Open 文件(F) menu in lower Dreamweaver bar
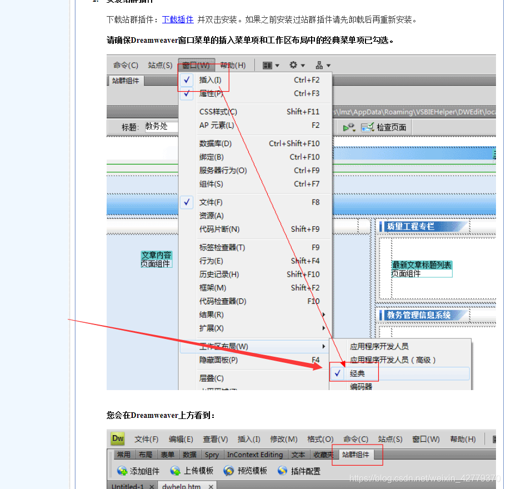Screen dimensions: 506x489 click(x=147, y=440)
